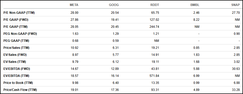
Task: Select the P/E GAAP (FWD) row label
Action: point(16,20)
